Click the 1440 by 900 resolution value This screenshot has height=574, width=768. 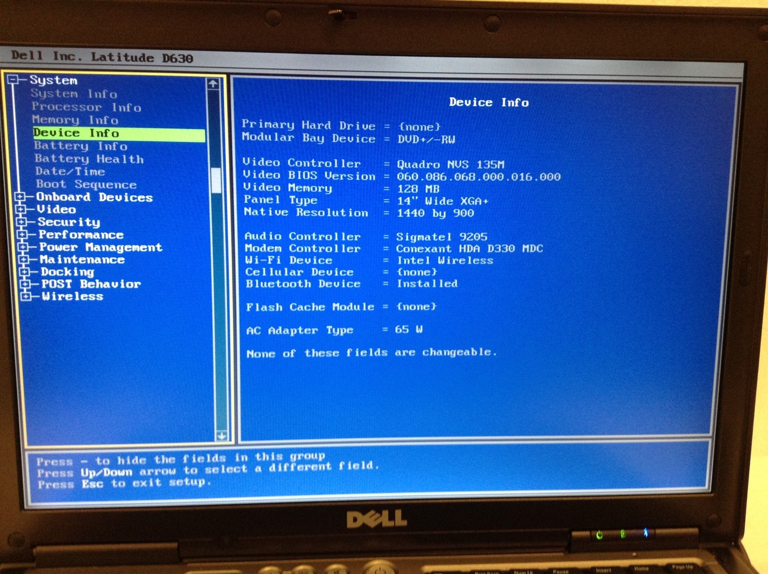tap(435, 213)
